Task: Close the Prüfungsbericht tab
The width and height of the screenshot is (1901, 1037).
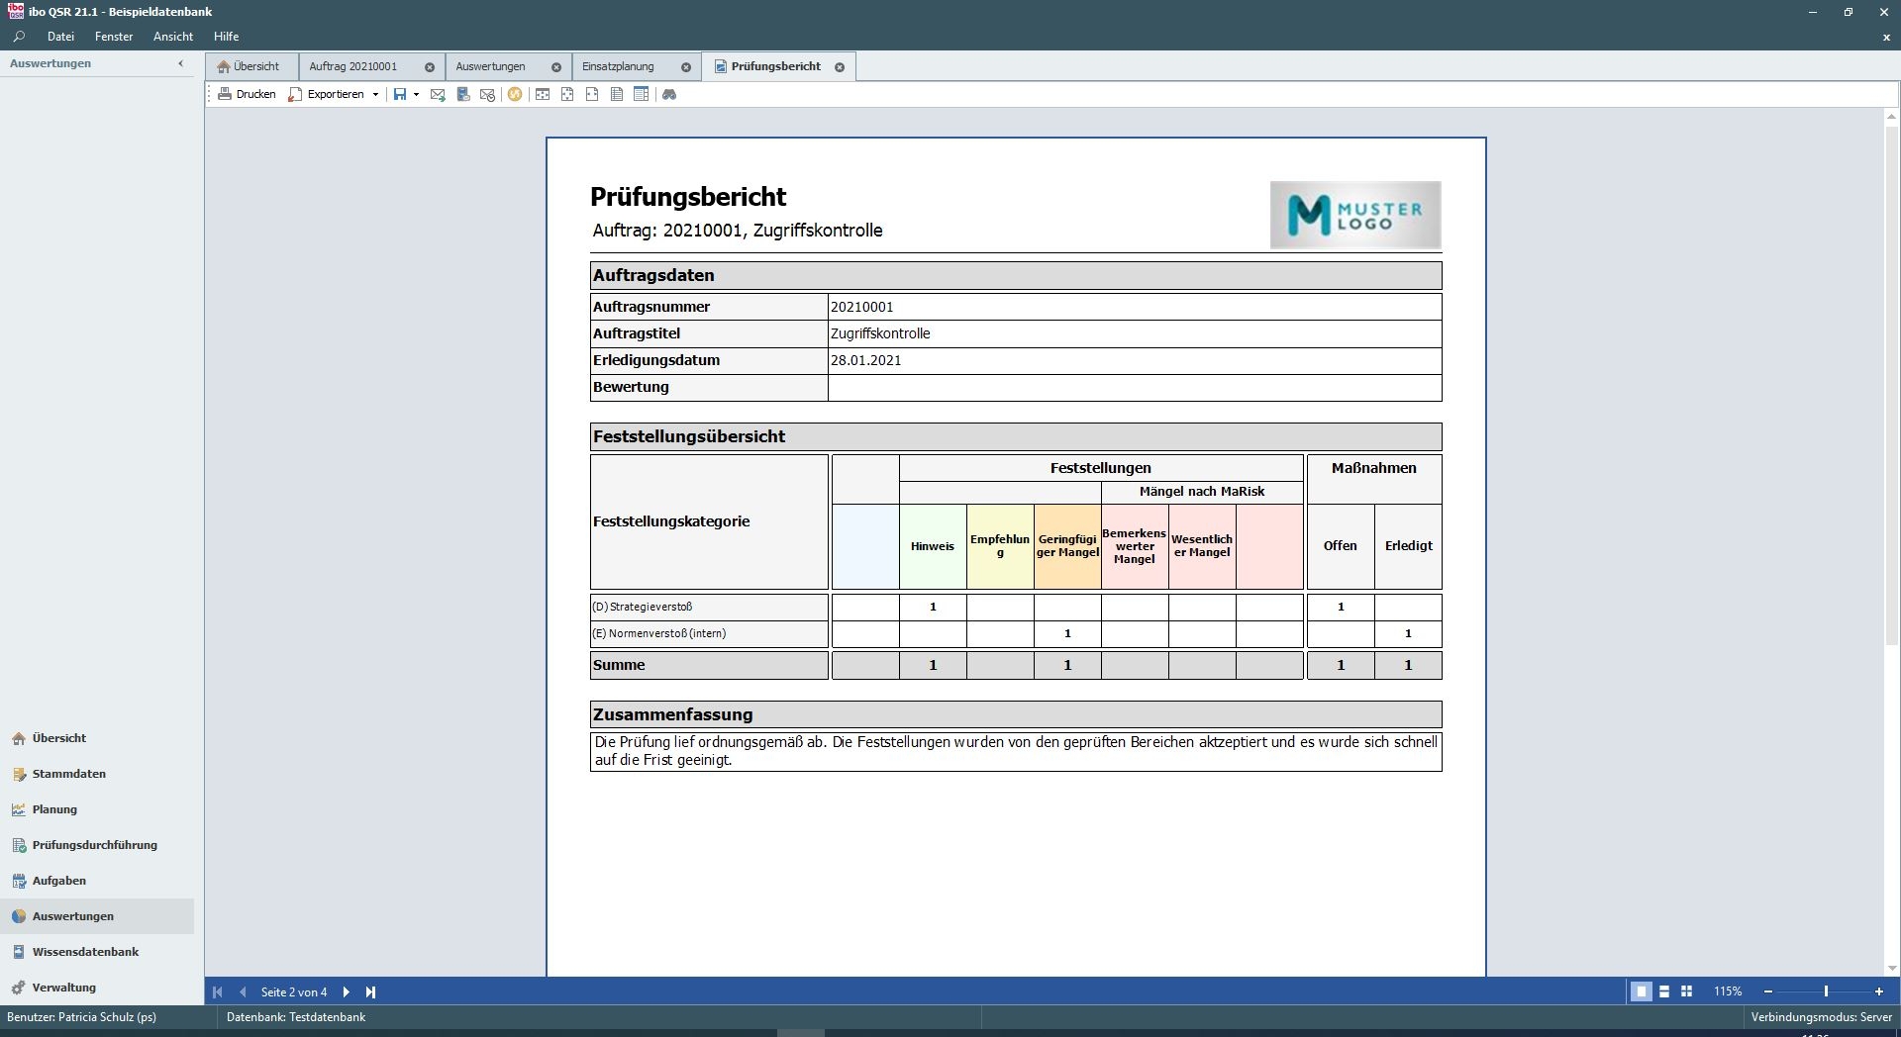Action: (x=840, y=67)
